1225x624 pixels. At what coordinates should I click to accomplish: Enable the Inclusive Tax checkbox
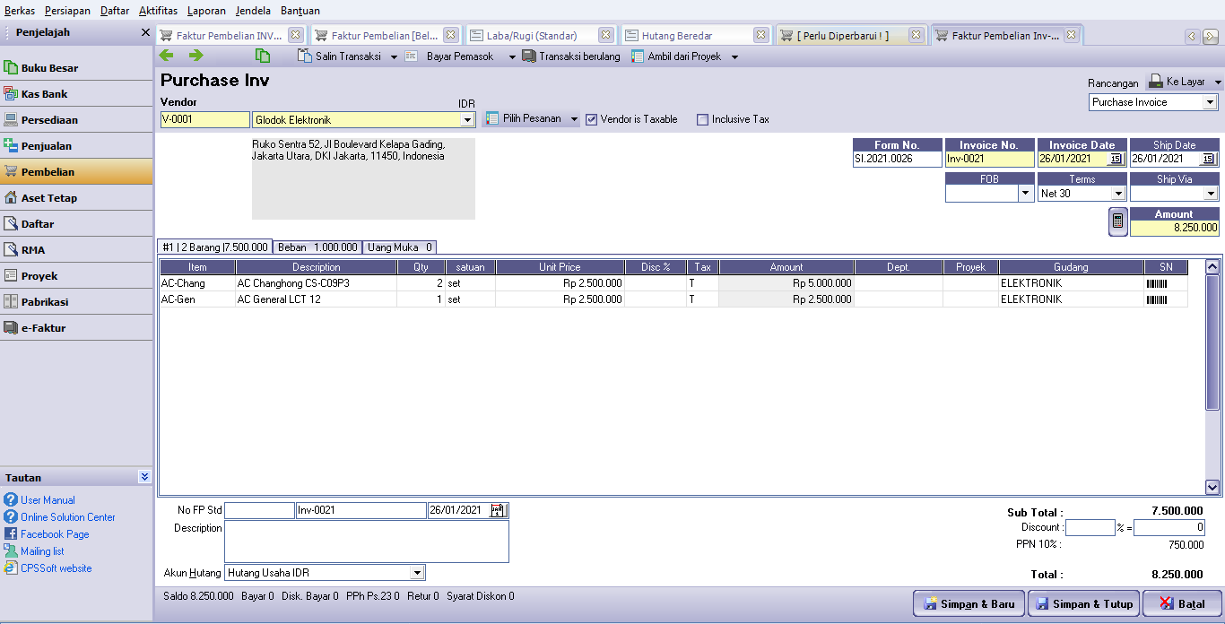[702, 119]
